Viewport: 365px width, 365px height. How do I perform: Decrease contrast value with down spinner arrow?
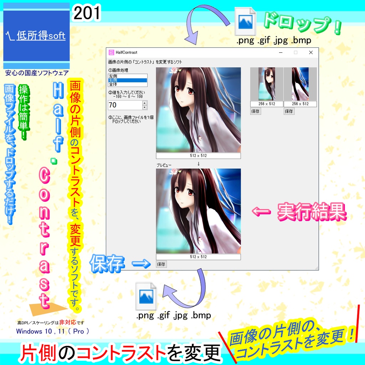(x=145, y=107)
